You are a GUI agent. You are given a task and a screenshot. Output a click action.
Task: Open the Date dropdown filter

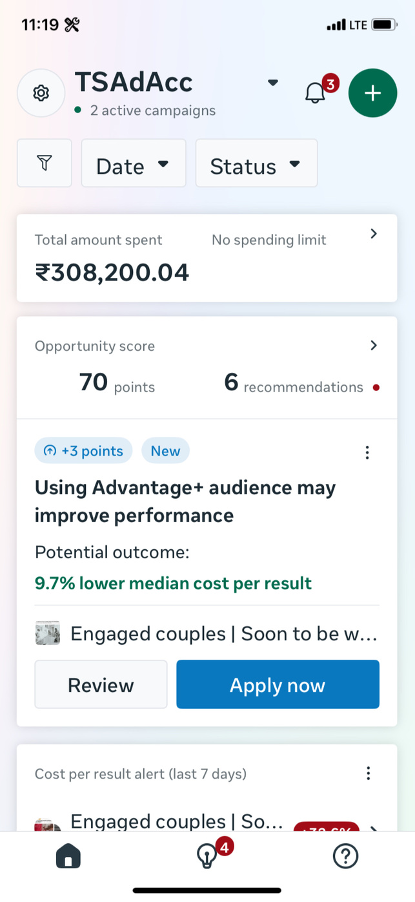point(133,164)
